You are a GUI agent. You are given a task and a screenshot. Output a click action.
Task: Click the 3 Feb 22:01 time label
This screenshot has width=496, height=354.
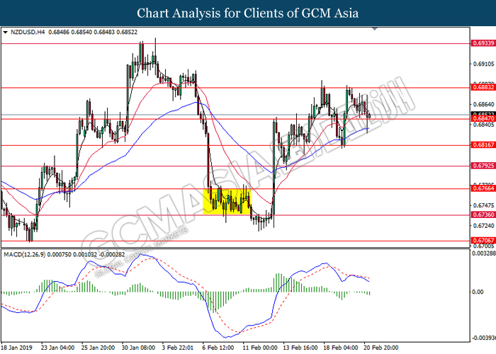[x=178, y=348]
